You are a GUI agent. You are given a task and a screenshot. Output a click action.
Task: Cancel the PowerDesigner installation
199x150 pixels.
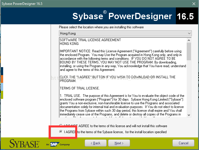[x=183, y=143]
